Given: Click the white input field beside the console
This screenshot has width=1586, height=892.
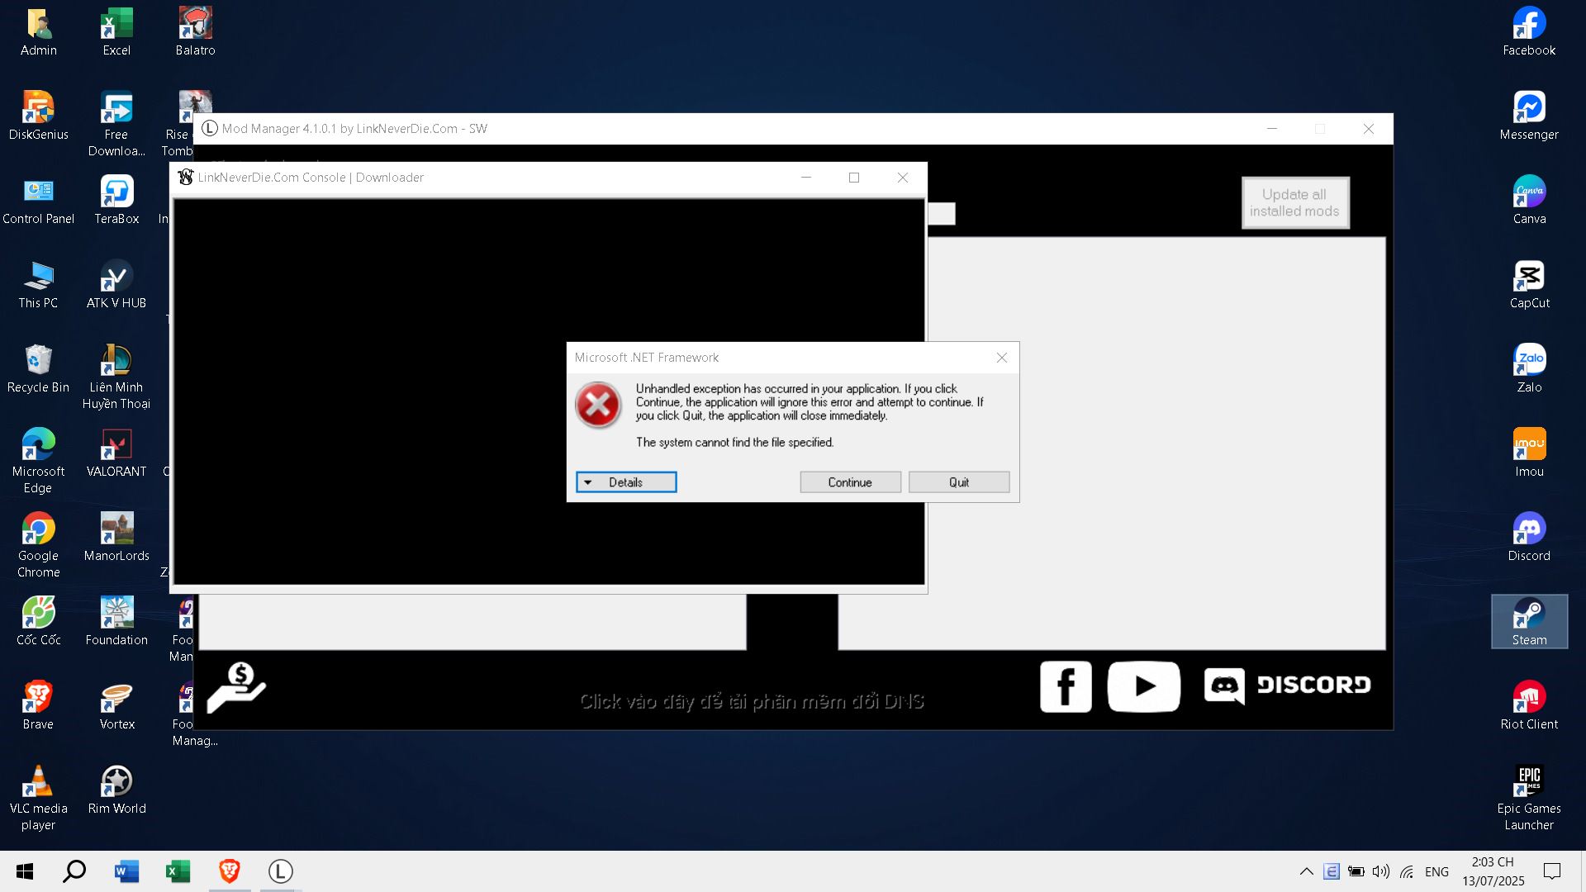Looking at the screenshot, I should pyautogui.click(x=941, y=214).
